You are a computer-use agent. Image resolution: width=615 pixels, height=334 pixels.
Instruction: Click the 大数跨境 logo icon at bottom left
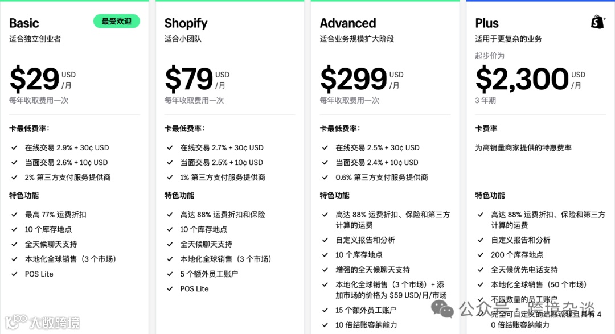pos(16,322)
